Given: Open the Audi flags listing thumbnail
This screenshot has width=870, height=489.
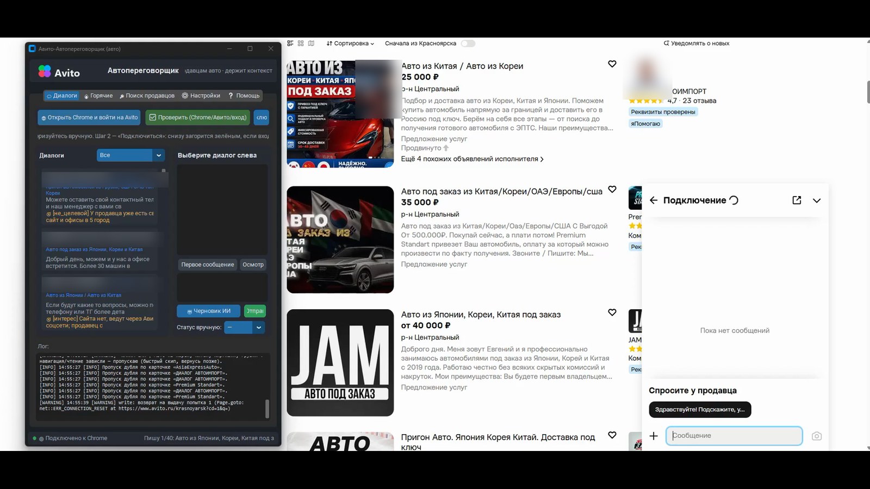Looking at the screenshot, I should (x=340, y=240).
